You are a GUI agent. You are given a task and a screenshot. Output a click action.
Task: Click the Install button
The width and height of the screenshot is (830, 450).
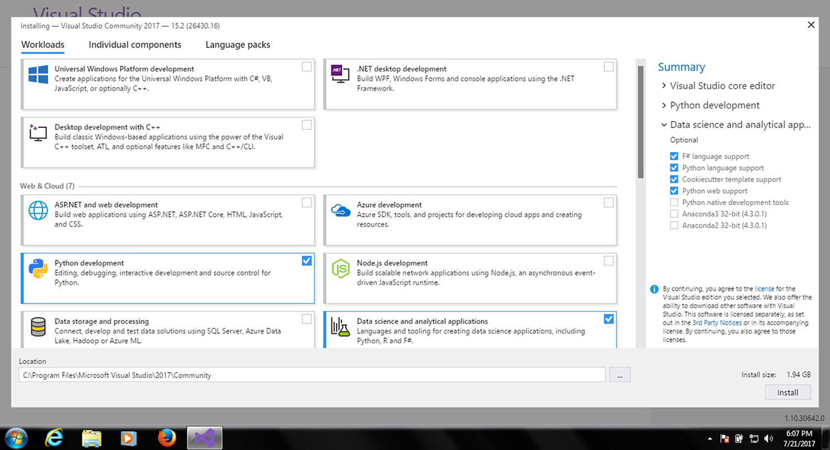[x=788, y=392]
